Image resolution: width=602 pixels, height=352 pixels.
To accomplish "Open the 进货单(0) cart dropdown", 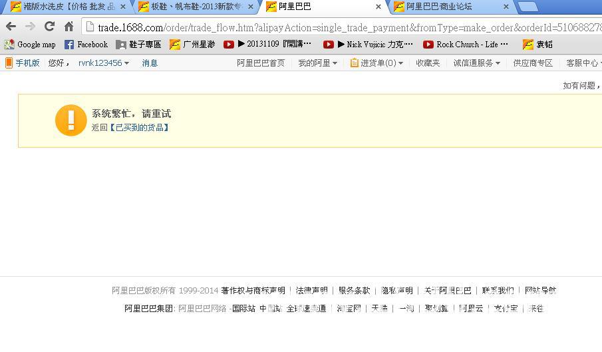I will tap(376, 63).
